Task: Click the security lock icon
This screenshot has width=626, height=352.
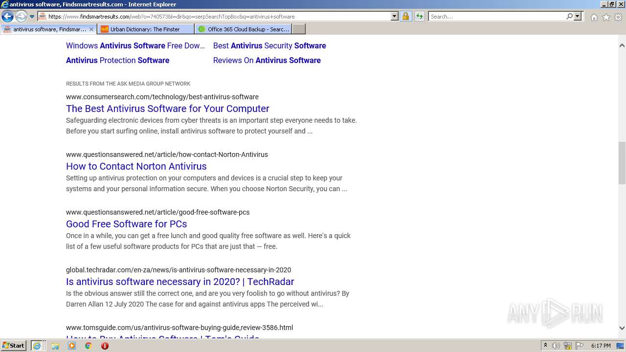Action: coord(405,17)
